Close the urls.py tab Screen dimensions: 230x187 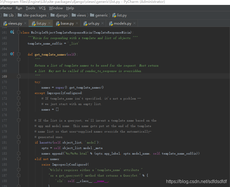pos(103,23)
